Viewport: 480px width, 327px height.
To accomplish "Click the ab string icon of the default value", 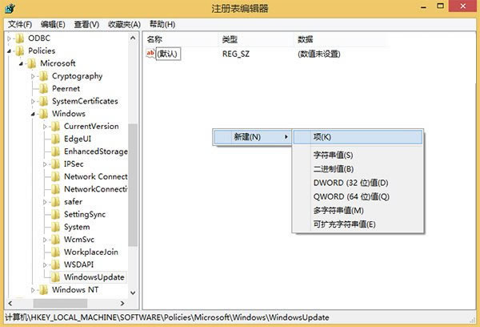I will (150, 54).
